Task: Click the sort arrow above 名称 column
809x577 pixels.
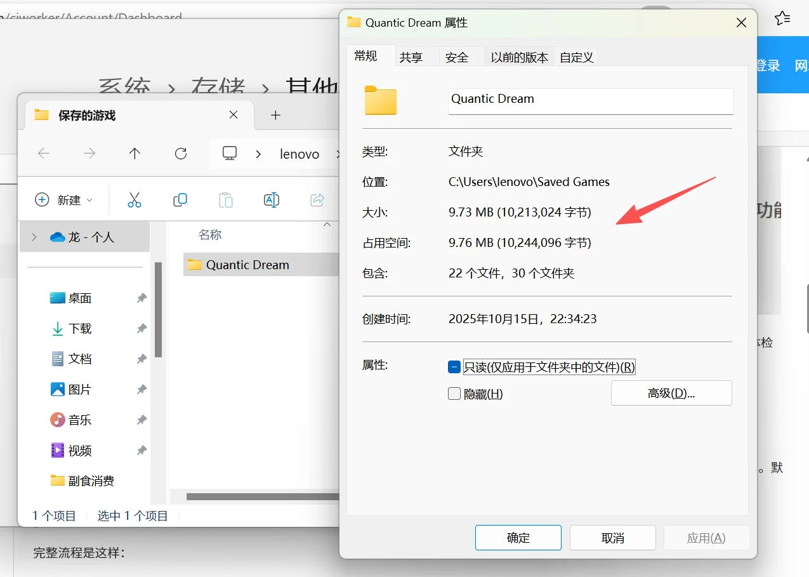Action: (327, 224)
